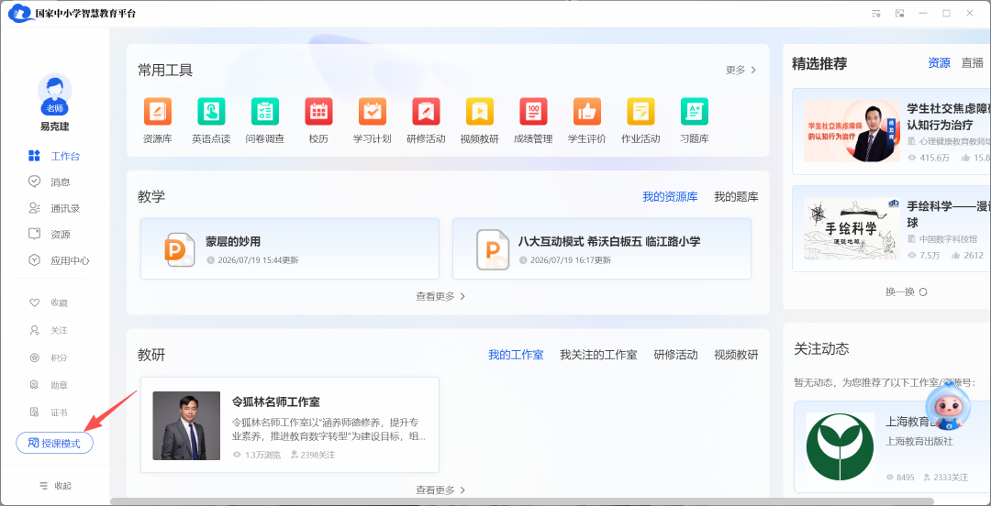Select the 研修活动 tab in 教研

pyautogui.click(x=675, y=355)
